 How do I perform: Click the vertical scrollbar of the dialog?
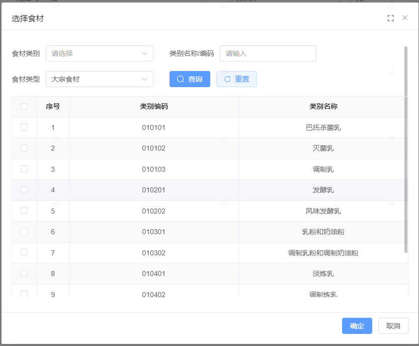click(406, 151)
